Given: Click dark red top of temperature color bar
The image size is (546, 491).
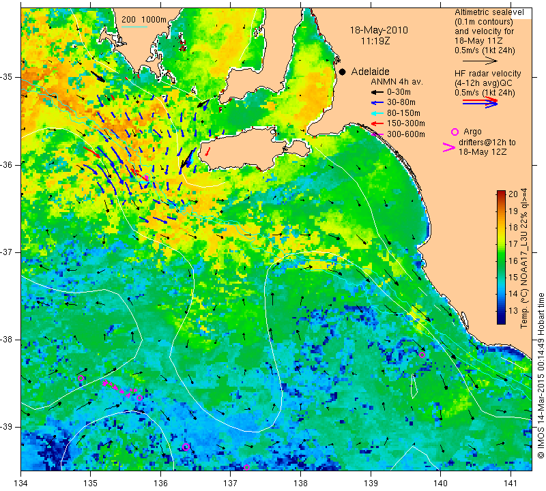Looking at the screenshot, I should tap(501, 194).
